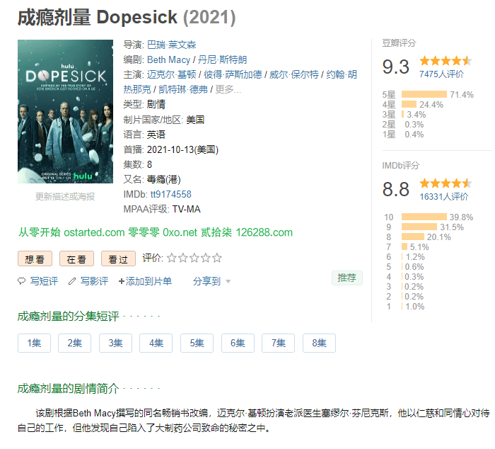
Task: Open writer 丹尼·斯特朗 link
Action: (x=222, y=59)
